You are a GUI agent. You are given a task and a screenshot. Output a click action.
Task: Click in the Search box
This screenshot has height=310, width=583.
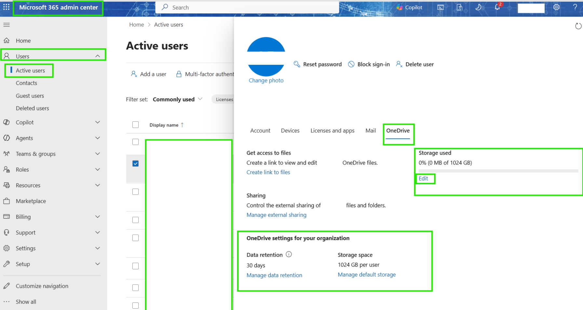point(247,7)
